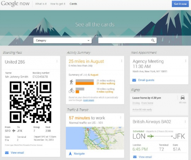Click the Navigate link
This screenshot has width=191, height=160.
(79, 154)
